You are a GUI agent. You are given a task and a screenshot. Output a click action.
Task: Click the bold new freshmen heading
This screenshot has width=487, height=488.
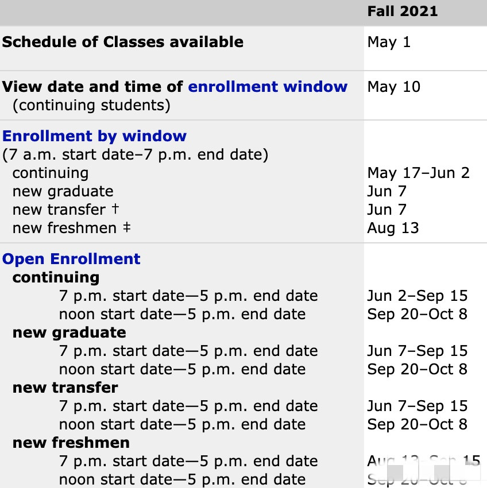71,443
